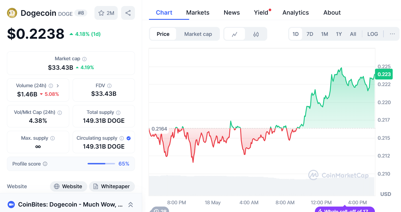401x212 pixels.
Task: Click the Whale sell-off chart marker
Action: tap(345, 210)
